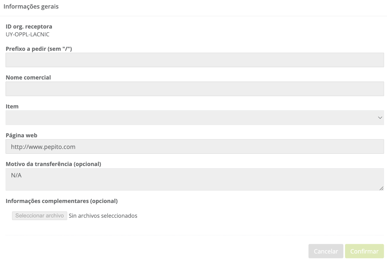The image size is (387, 261).
Task: Click the Informações complementares (opcional) label
Action: (x=62, y=201)
